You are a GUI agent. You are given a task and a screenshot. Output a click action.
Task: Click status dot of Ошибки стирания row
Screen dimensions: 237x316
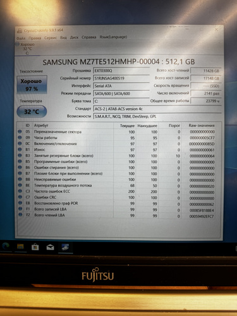pos(20,167)
